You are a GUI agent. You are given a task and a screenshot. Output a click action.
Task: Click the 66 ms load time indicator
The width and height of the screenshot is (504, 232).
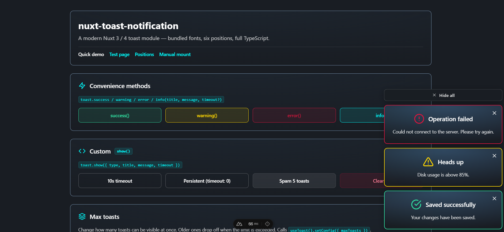click(253, 224)
